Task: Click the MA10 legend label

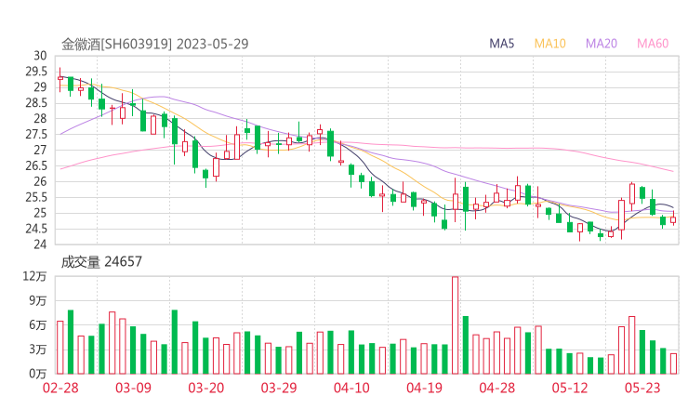Action: click(x=549, y=44)
